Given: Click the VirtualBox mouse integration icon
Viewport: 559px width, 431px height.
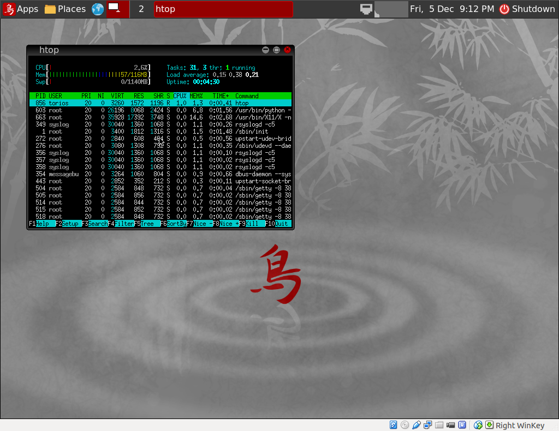Looking at the screenshot, I should pos(478,425).
